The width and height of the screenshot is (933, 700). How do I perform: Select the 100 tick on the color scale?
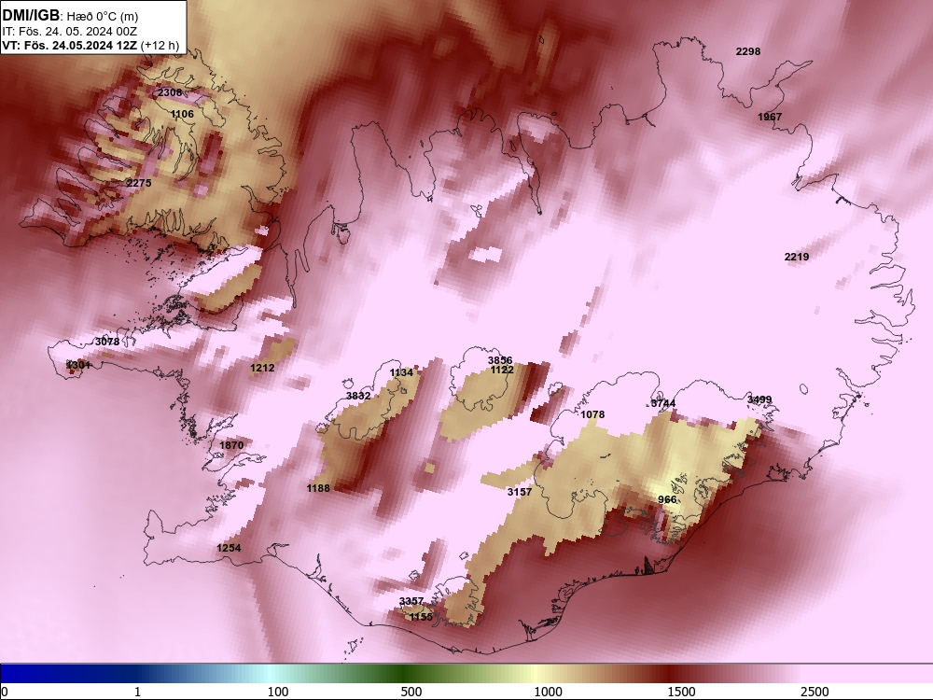pyautogui.click(x=278, y=692)
